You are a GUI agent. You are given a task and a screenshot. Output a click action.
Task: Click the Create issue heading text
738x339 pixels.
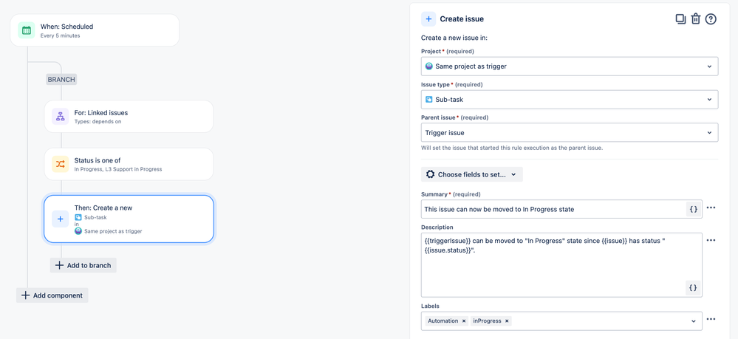coord(462,19)
